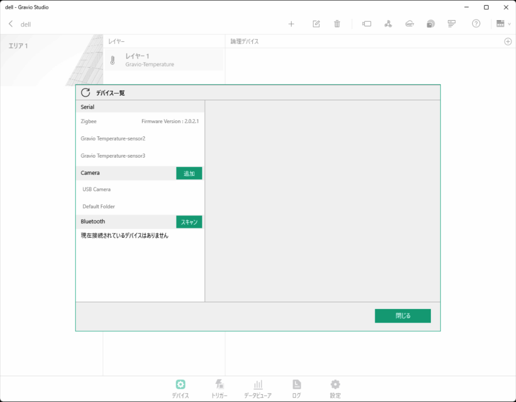Open the データビューア tab

tap(258, 389)
